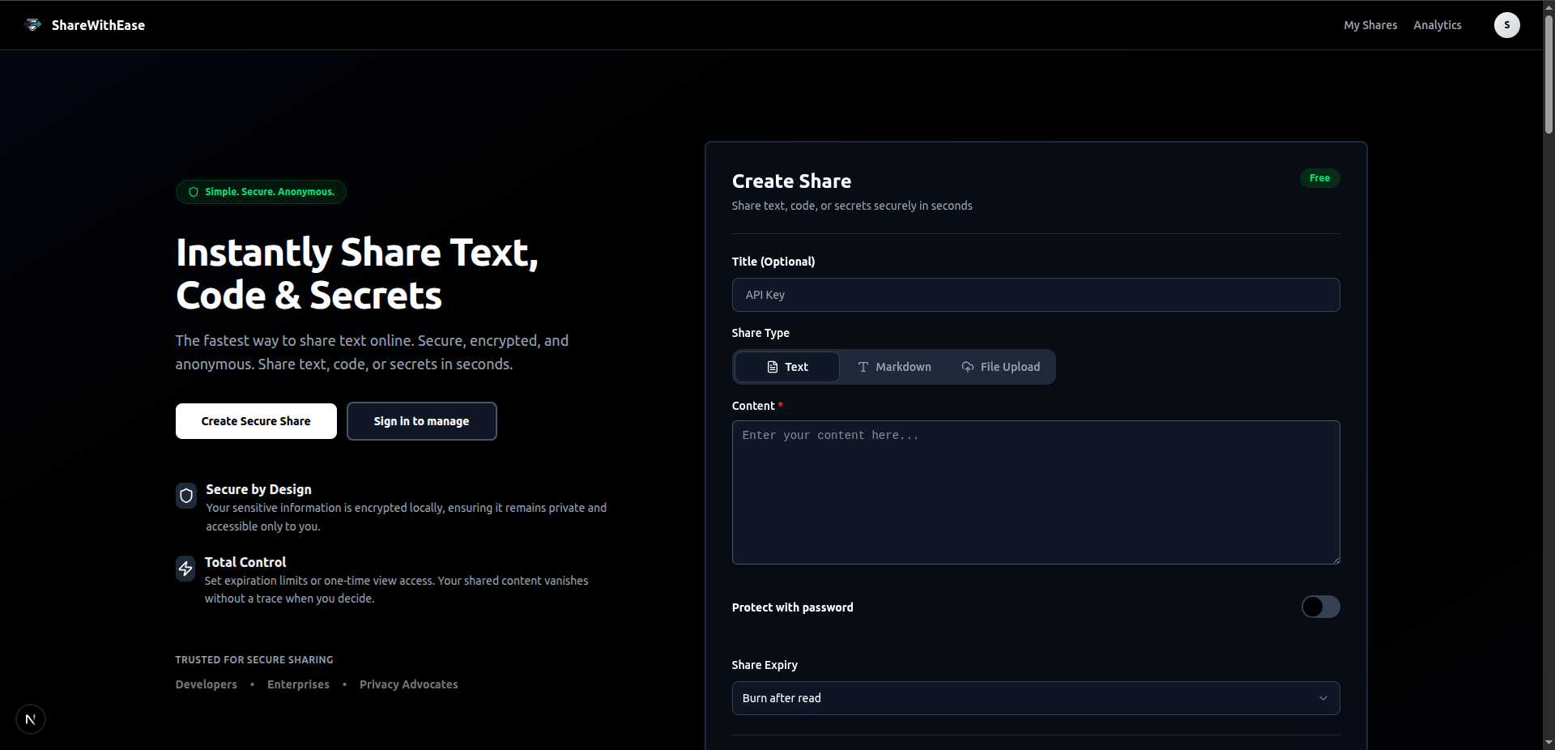
Task: Click the Privacy Advocates text
Action: (408, 684)
